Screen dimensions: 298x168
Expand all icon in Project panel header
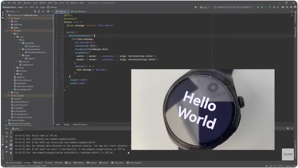tap(39, 11)
